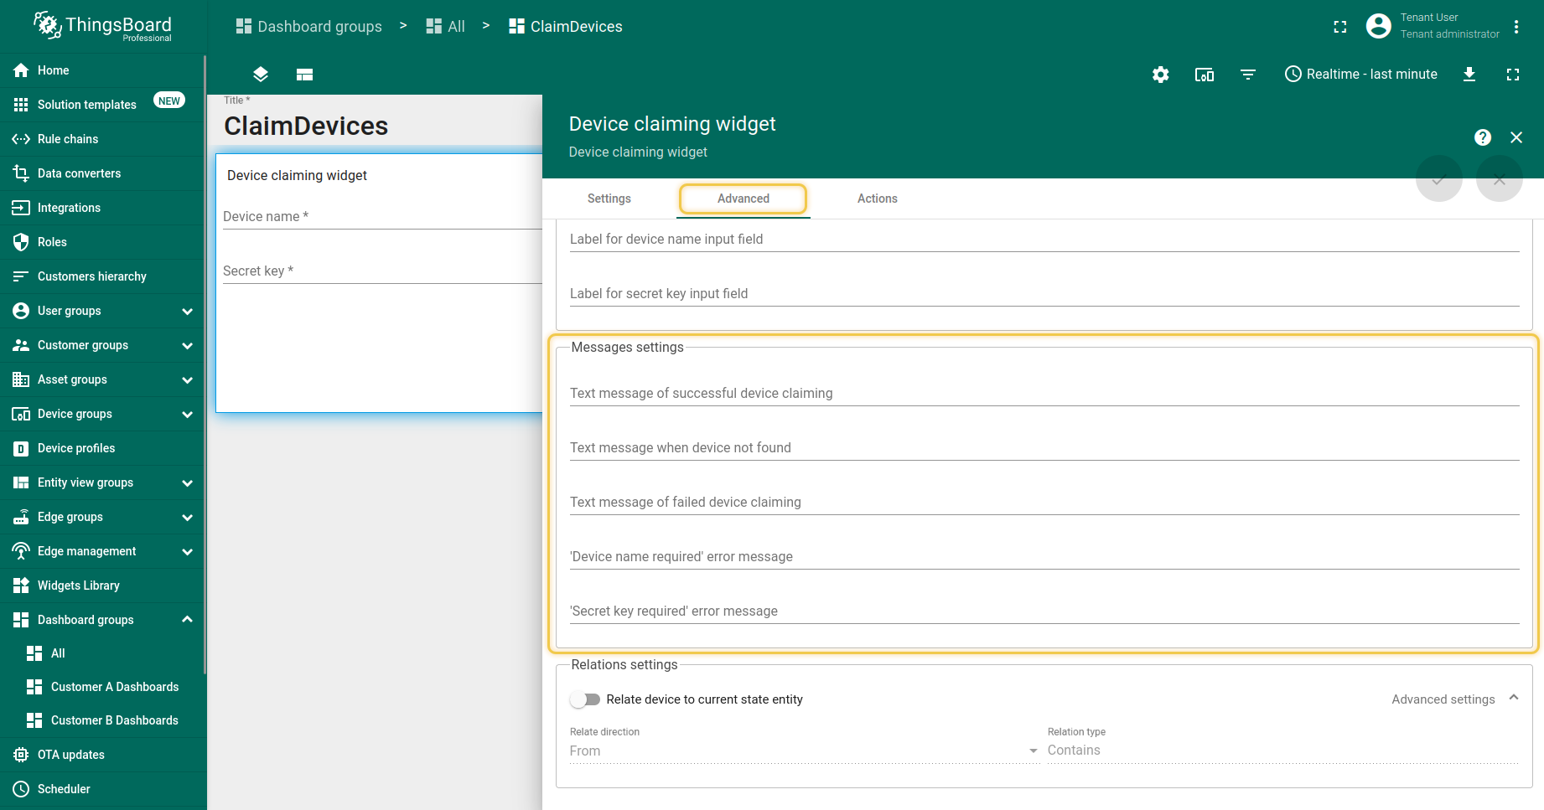The width and height of the screenshot is (1544, 810).
Task: Open the Relate direction dropdown
Action: [x=803, y=751]
